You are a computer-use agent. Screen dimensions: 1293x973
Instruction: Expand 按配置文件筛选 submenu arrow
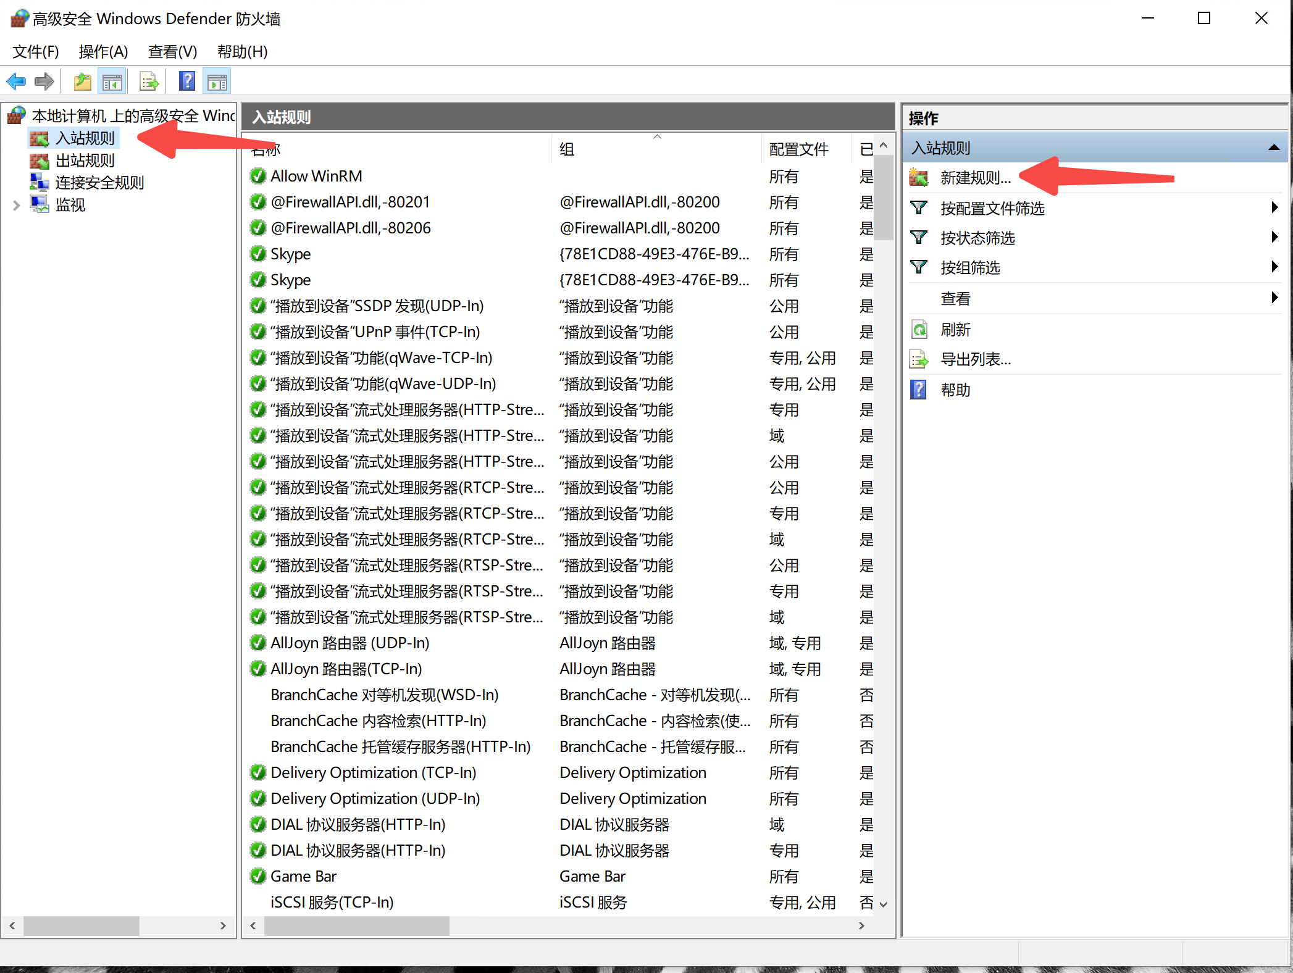1274,208
